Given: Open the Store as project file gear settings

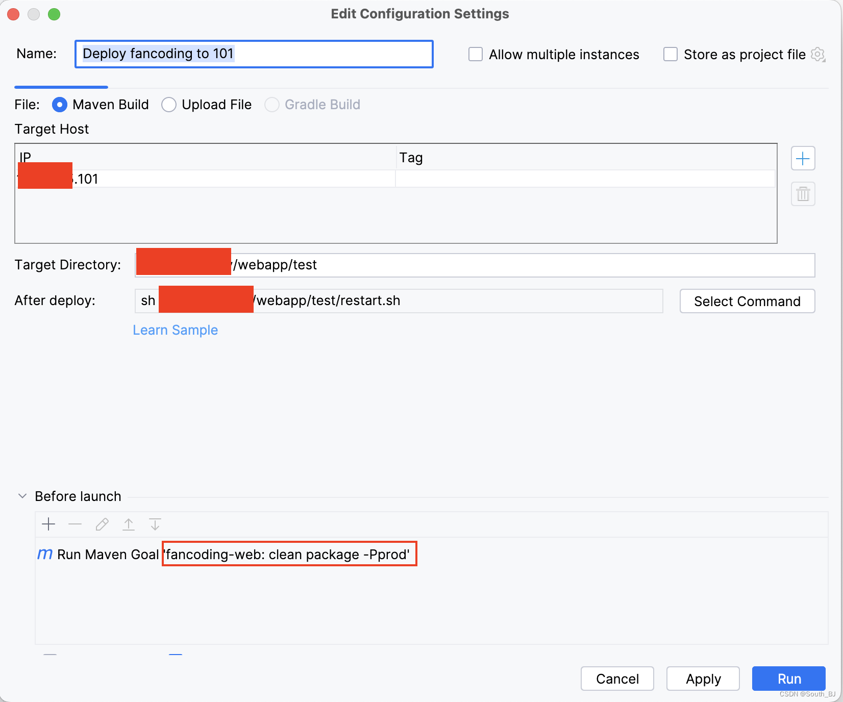Looking at the screenshot, I should click(818, 55).
